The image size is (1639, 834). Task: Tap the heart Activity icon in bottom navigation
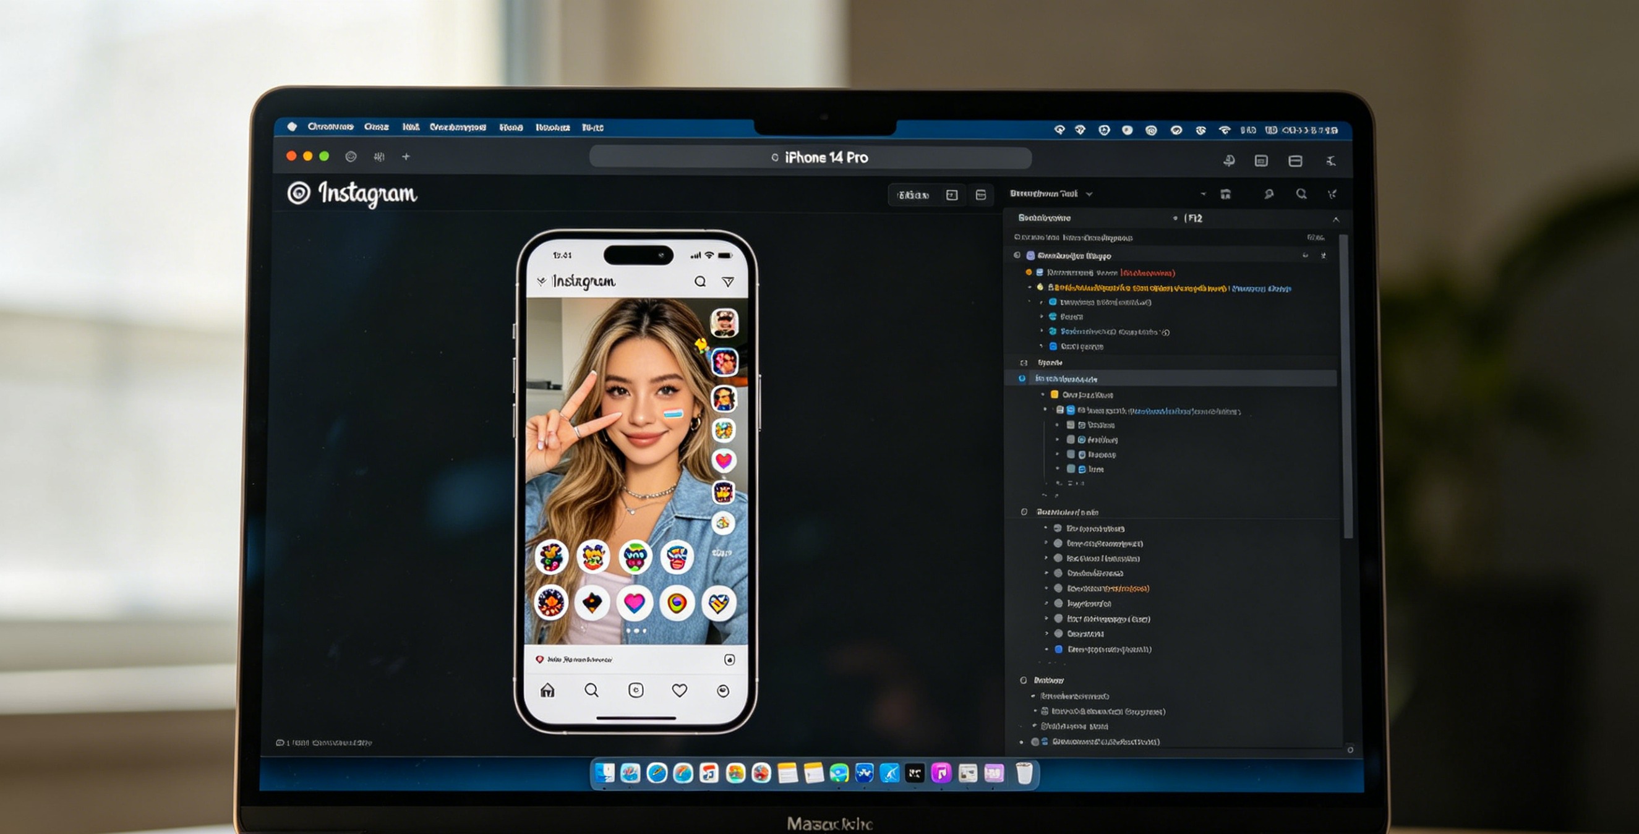point(680,690)
